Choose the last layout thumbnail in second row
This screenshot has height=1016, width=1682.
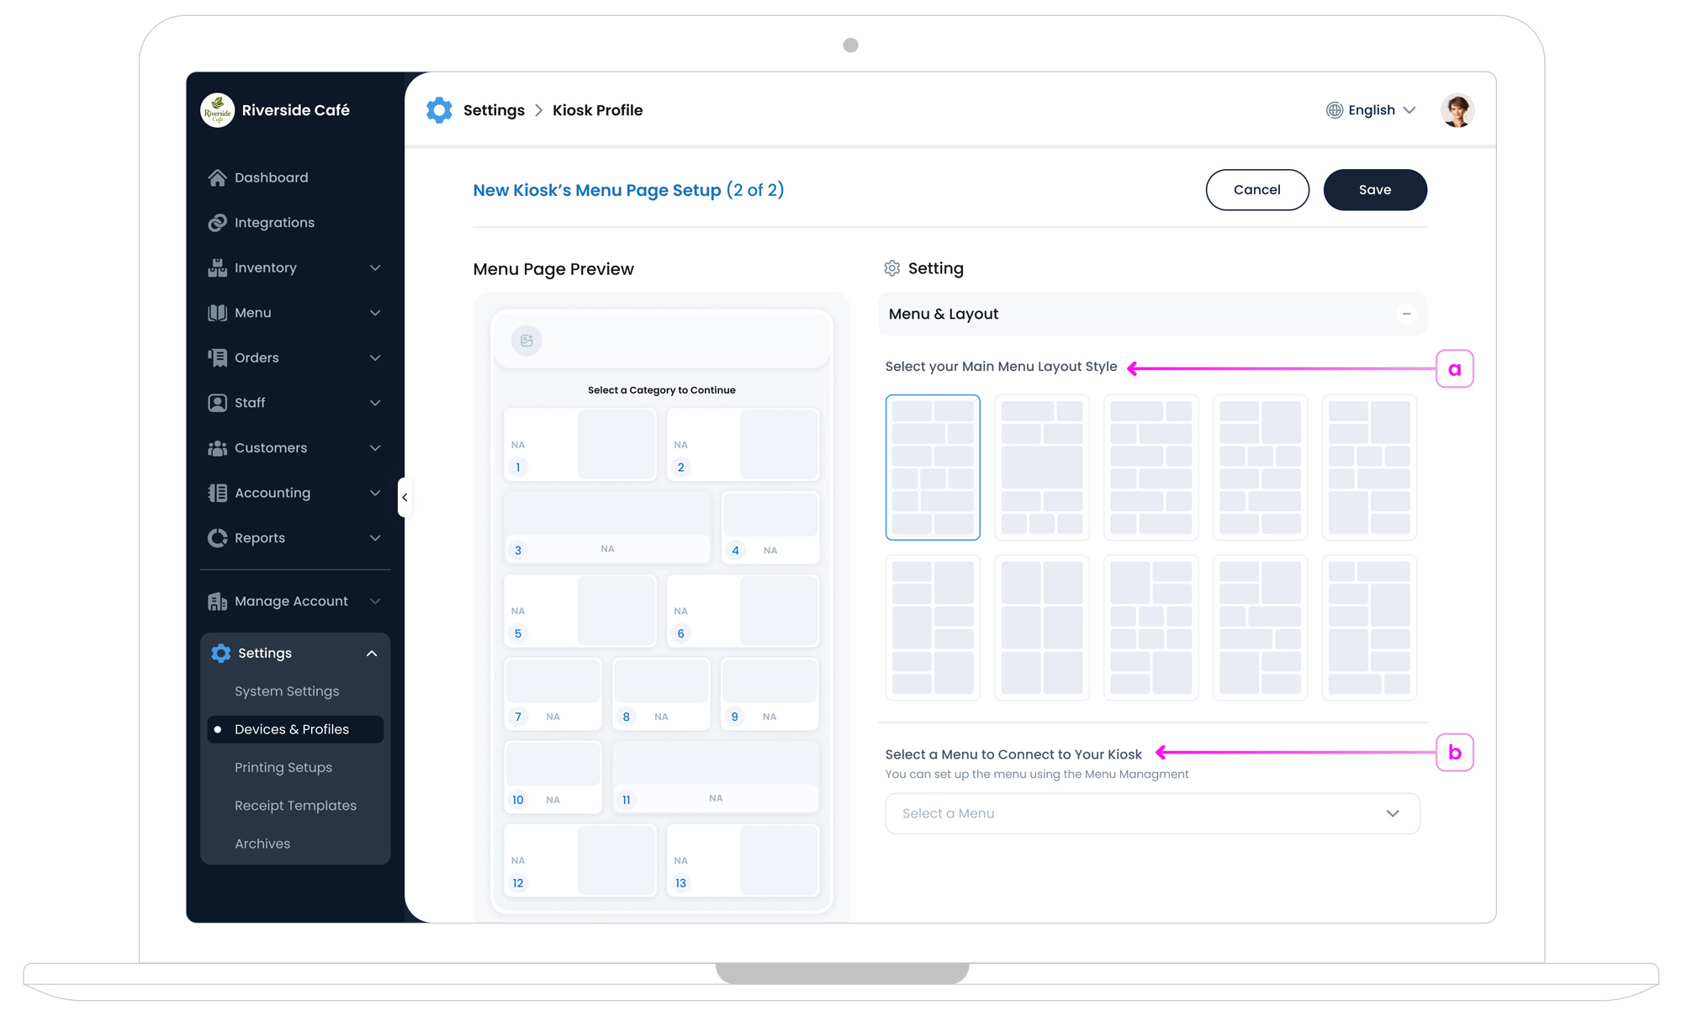tap(1369, 627)
